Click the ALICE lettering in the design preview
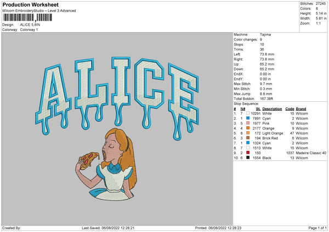The image size is (329, 232). (117, 98)
